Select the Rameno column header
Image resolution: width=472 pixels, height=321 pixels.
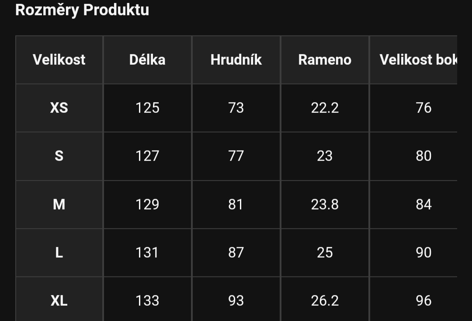coord(324,59)
